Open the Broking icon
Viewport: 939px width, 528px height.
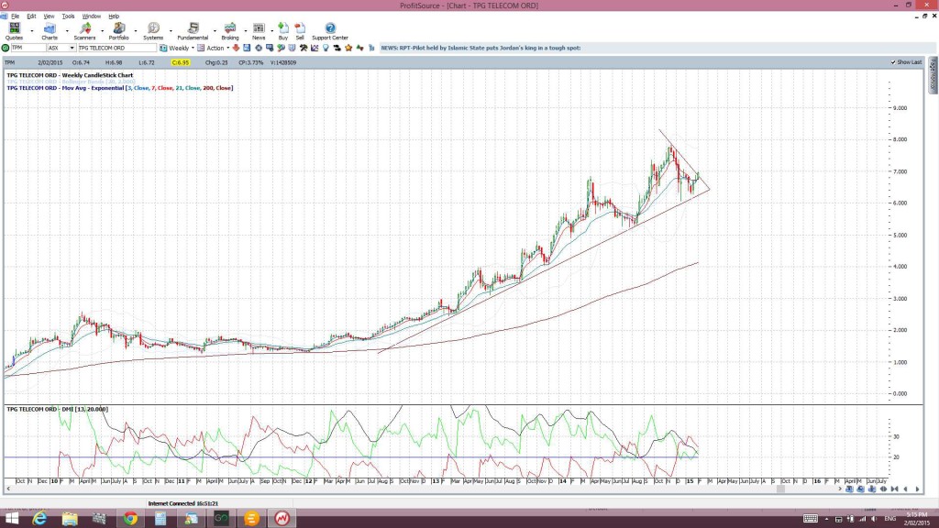(230, 28)
